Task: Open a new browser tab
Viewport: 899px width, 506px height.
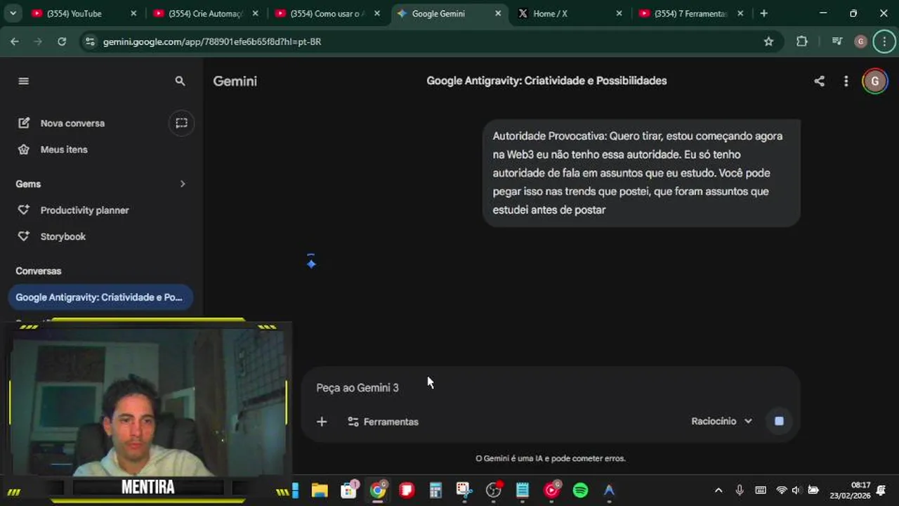Action: (x=764, y=13)
